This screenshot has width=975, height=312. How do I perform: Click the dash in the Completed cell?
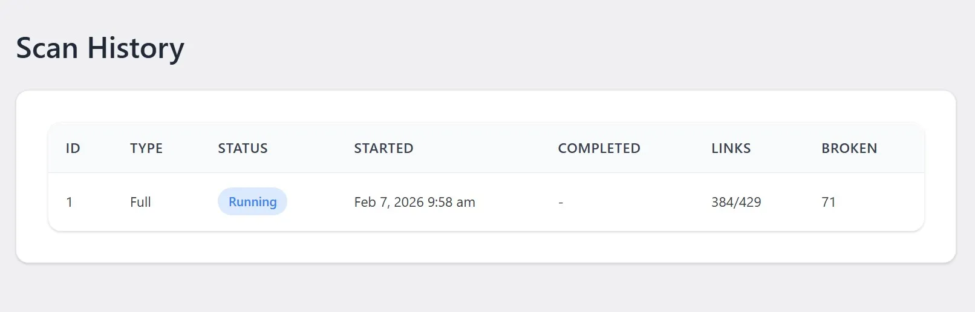(561, 202)
